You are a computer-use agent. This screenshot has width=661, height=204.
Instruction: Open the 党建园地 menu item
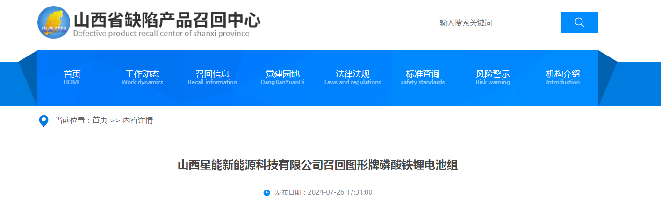pyautogui.click(x=283, y=77)
